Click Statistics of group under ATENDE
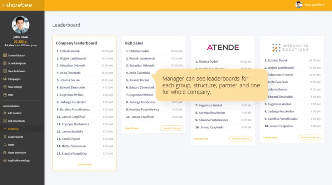This screenshot has height=185, width=332. [x=240, y=138]
